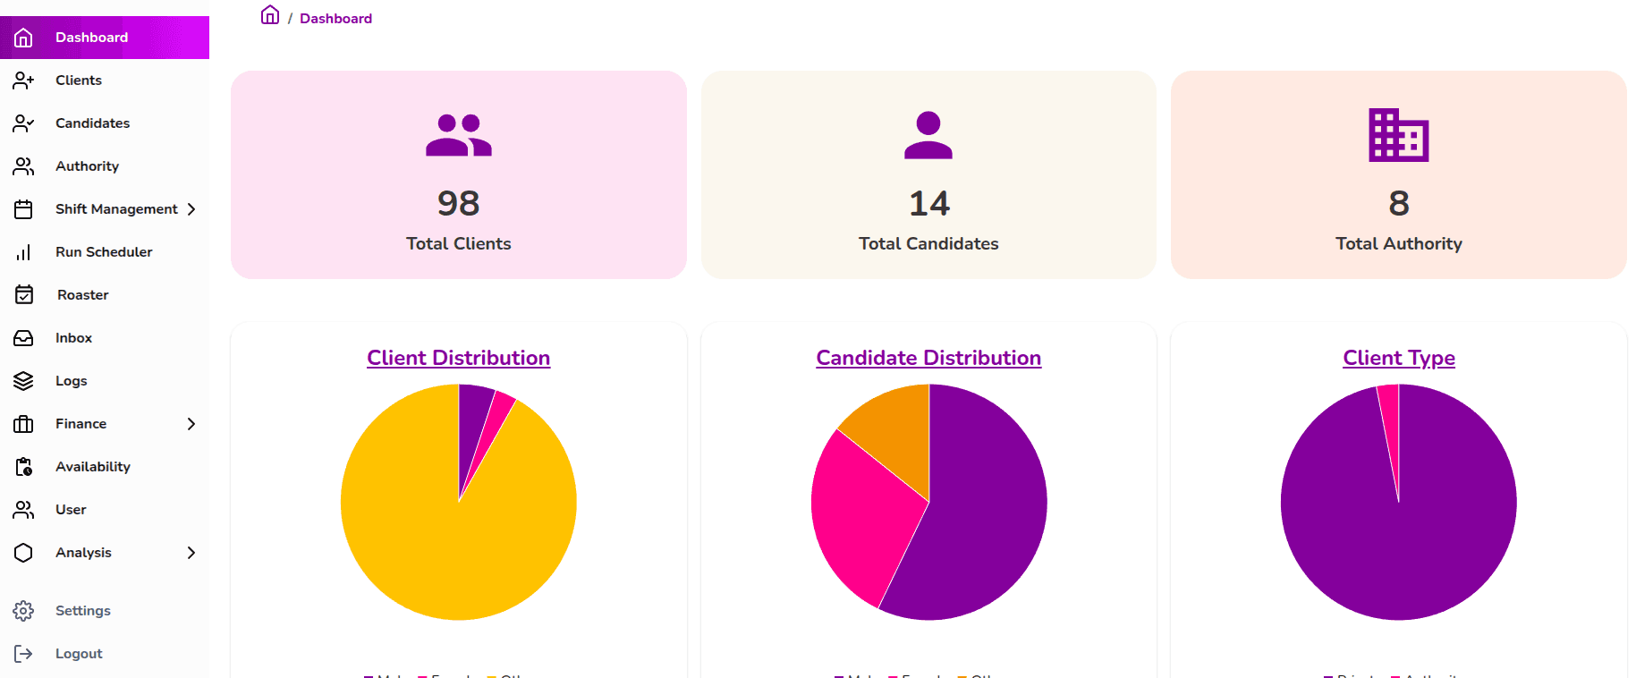Open the Client Type heading link

1399,358
